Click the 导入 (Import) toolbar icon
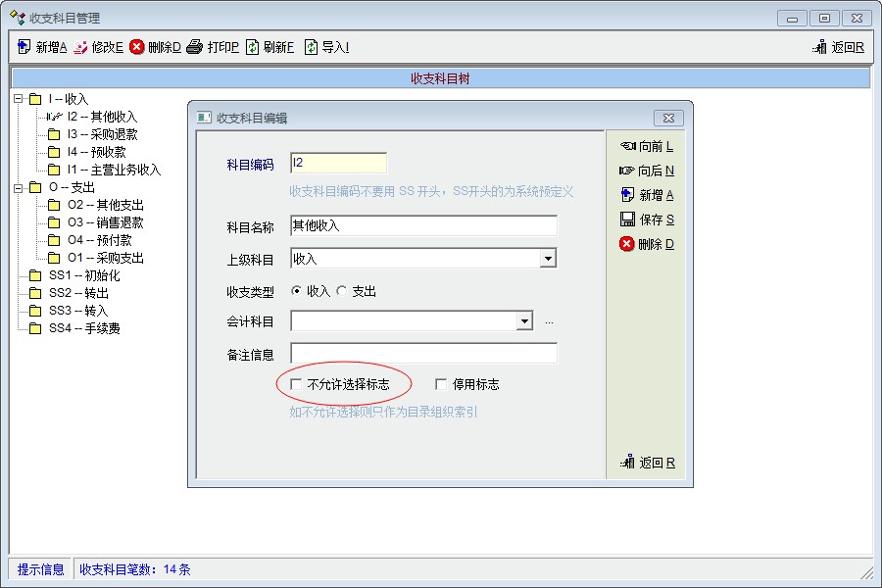The height and width of the screenshot is (588, 882). (311, 47)
